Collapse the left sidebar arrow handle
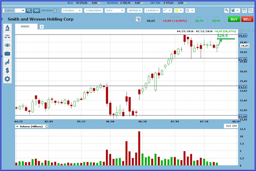Screen dimensions: 256x171 (x=2, y=56)
